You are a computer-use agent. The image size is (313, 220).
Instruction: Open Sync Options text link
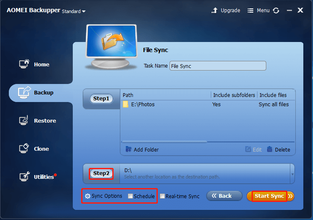pos(107,196)
